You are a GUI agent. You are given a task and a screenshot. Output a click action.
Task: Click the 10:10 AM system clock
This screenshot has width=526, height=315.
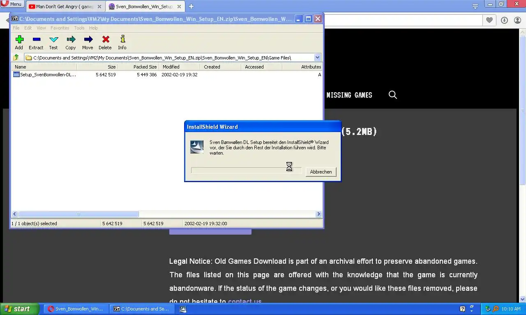coord(511,309)
